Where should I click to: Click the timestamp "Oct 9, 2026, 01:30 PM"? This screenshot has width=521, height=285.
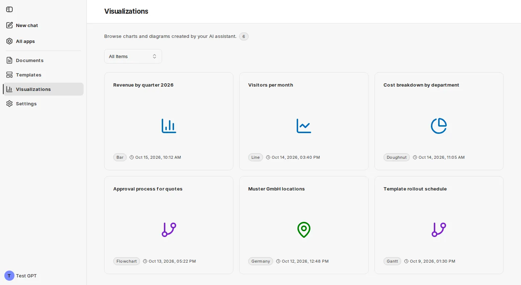click(432, 261)
